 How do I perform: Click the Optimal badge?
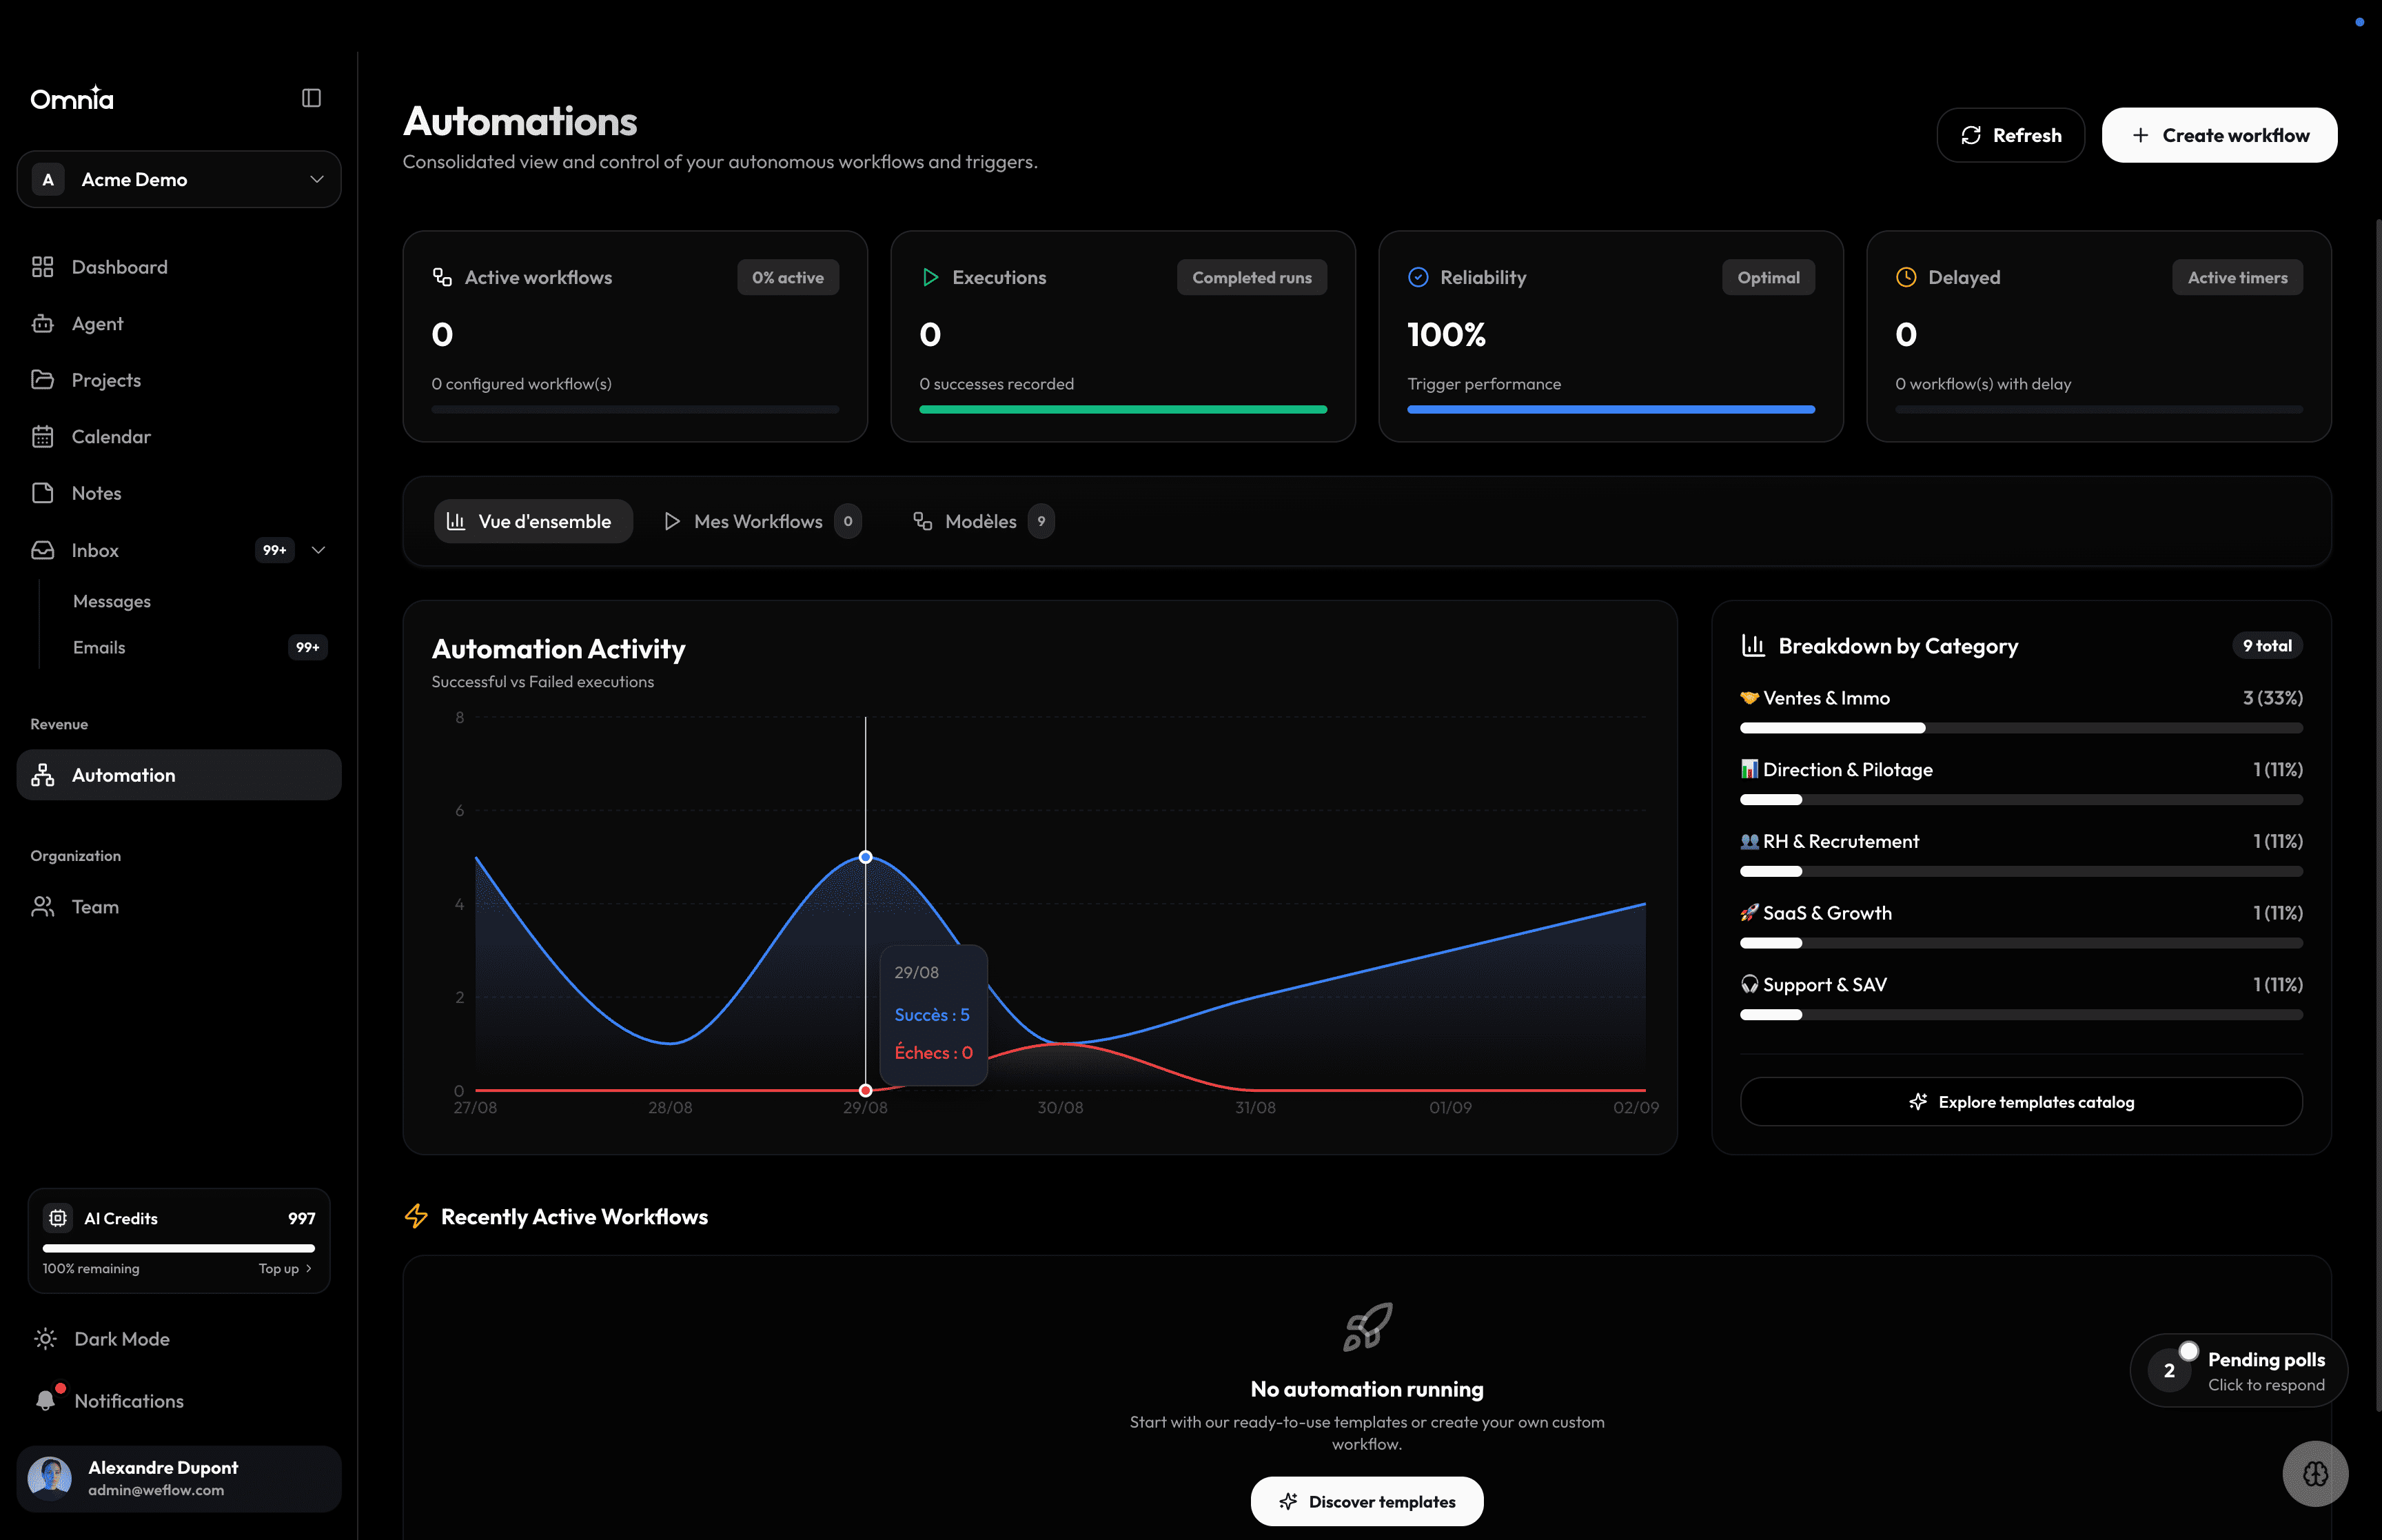point(1769,277)
